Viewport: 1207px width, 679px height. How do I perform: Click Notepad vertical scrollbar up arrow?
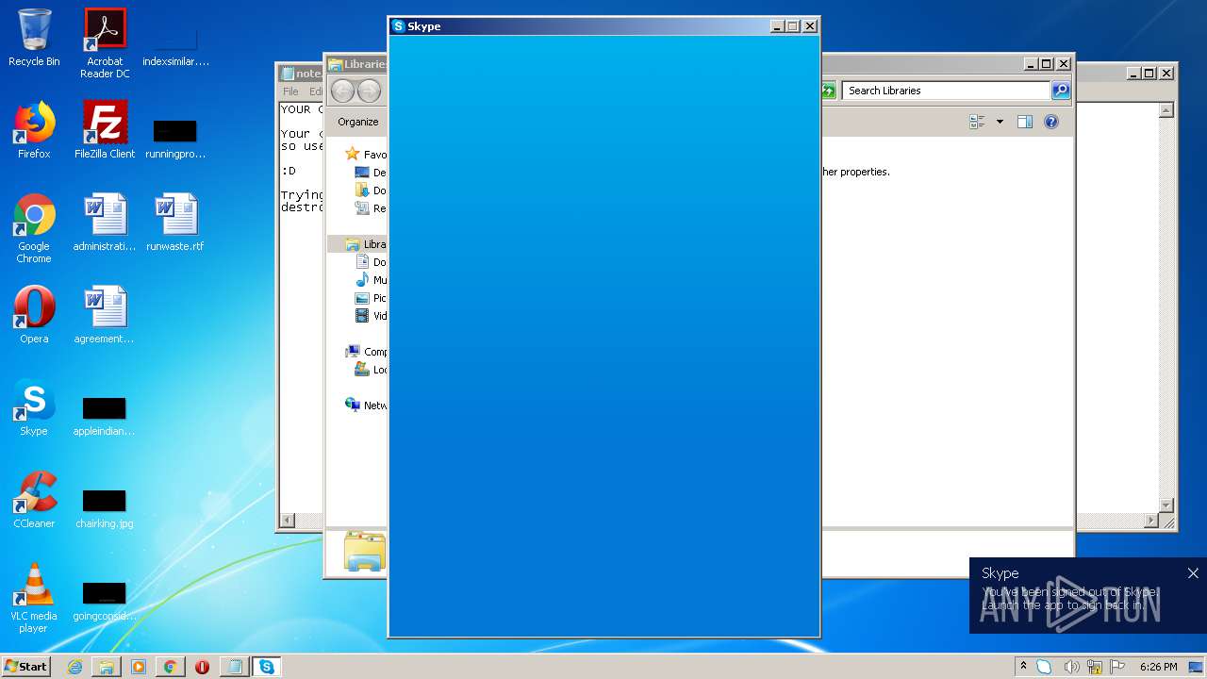pyautogui.click(x=1166, y=110)
